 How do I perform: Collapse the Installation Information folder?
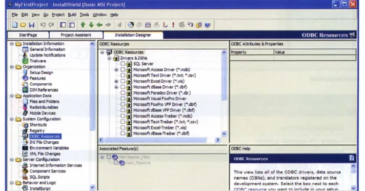click(12, 43)
